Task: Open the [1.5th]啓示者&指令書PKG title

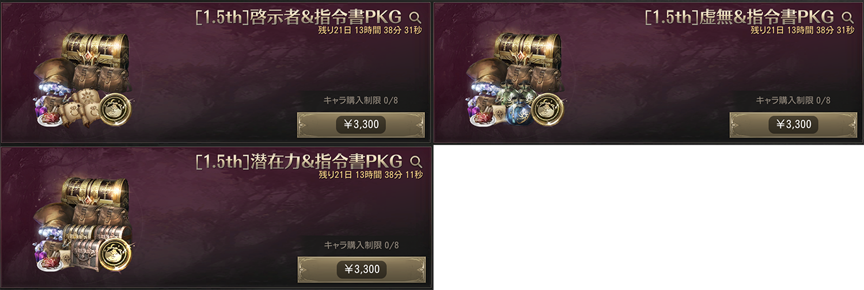Action: tap(300, 17)
